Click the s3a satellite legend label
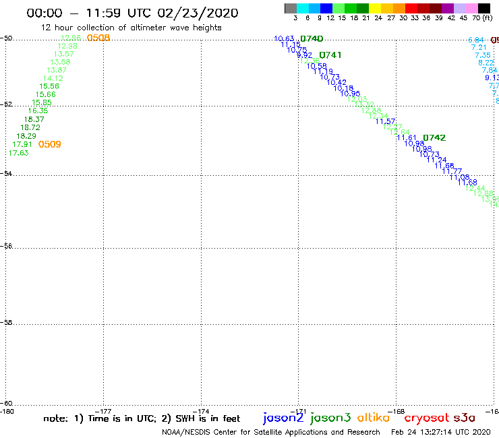Viewport: 499px width, 438px height. point(464,418)
